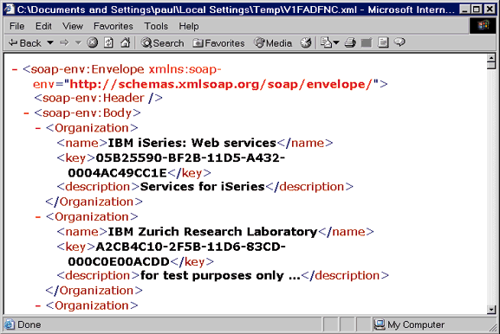The width and height of the screenshot is (500, 334).
Task: Click the My Computer zone icon
Action: pos(380,324)
